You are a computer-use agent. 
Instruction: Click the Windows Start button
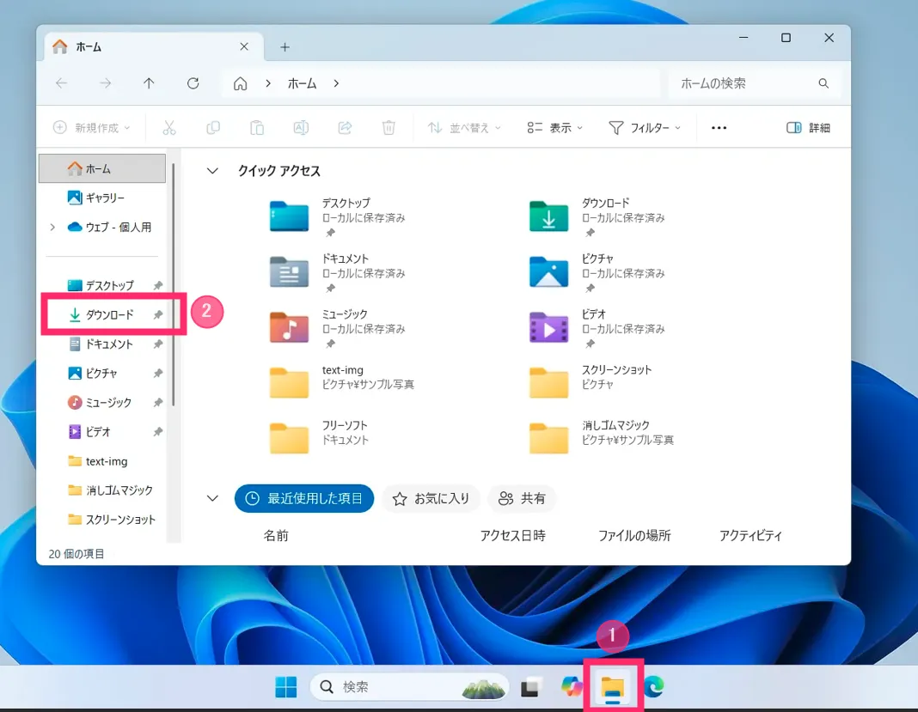click(x=286, y=686)
